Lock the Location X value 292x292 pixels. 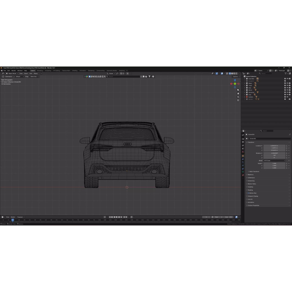(x=287, y=146)
